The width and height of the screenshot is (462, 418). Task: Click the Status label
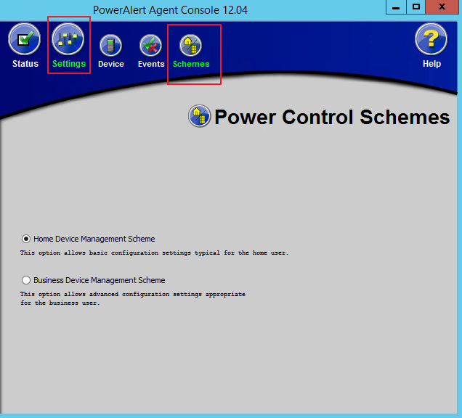[25, 64]
